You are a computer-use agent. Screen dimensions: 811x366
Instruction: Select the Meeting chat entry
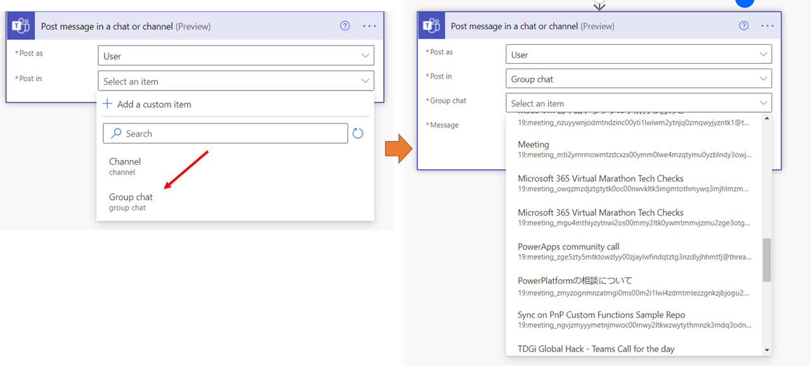[x=634, y=149]
